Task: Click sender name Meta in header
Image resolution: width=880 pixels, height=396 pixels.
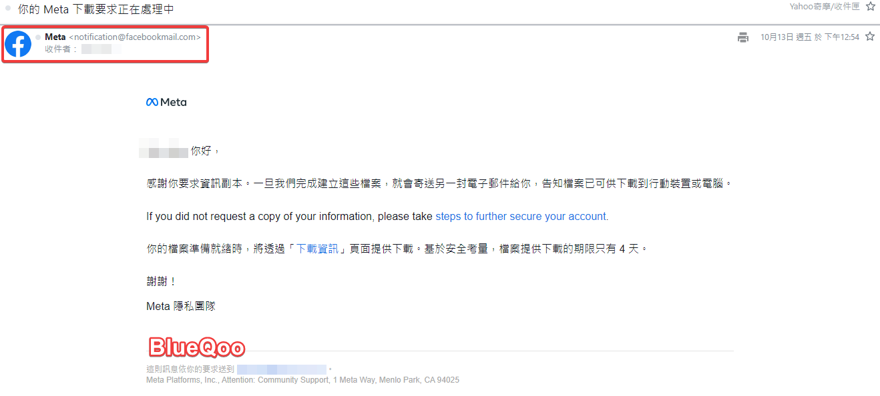Action: tap(55, 37)
